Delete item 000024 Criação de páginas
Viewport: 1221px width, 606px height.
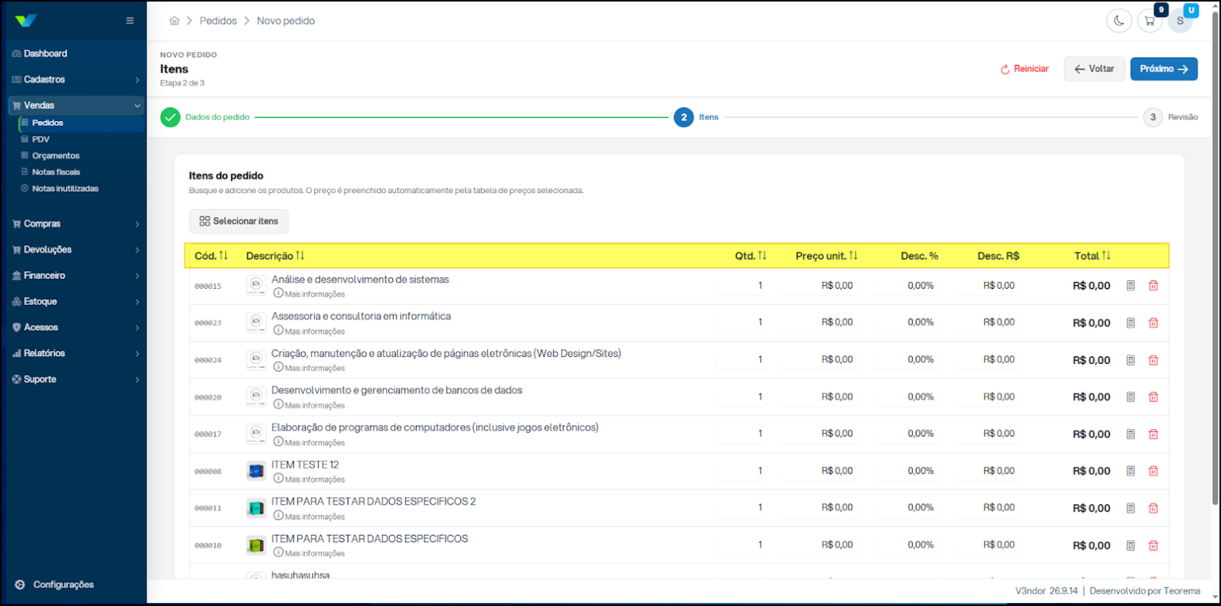coord(1153,360)
